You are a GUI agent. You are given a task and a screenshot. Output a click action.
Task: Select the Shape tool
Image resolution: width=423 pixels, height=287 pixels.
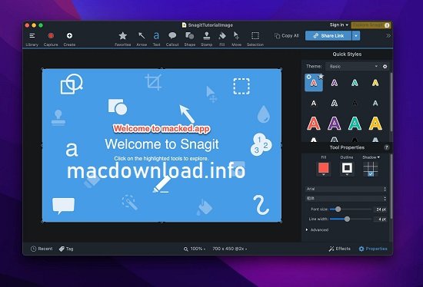(x=190, y=39)
